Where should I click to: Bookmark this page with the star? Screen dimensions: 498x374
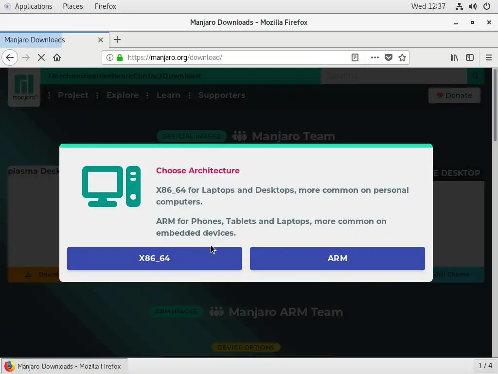click(402, 57)
